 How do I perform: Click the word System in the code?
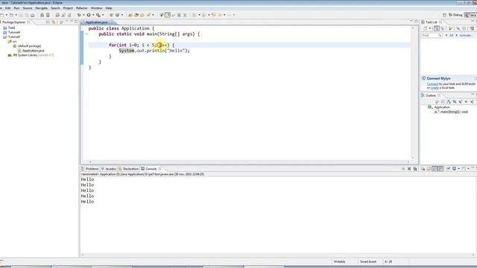127,51
